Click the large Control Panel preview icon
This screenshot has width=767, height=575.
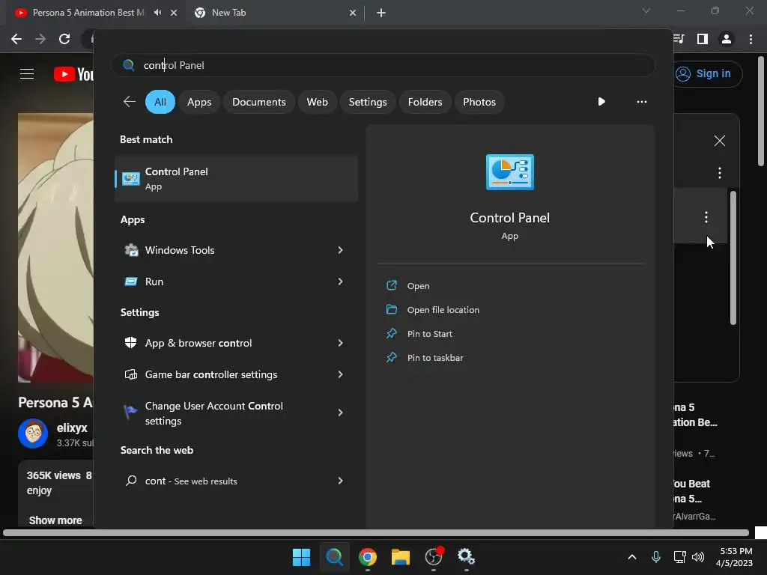[x=509, y=172]
